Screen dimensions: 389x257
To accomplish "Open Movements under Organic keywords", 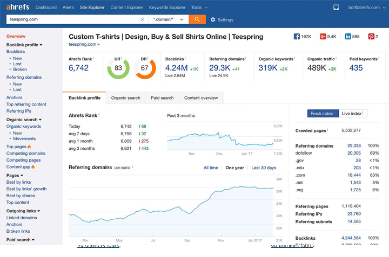I will (x=24, y=138).
